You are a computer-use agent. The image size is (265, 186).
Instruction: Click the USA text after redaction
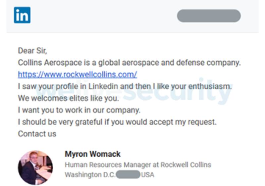[147, 174]
